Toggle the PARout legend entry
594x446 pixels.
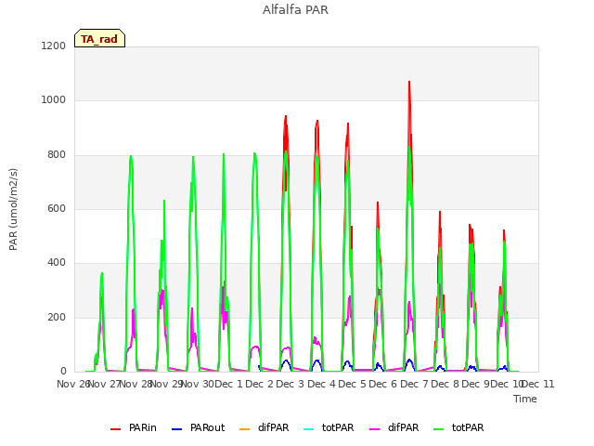click(x=198, y=427)
